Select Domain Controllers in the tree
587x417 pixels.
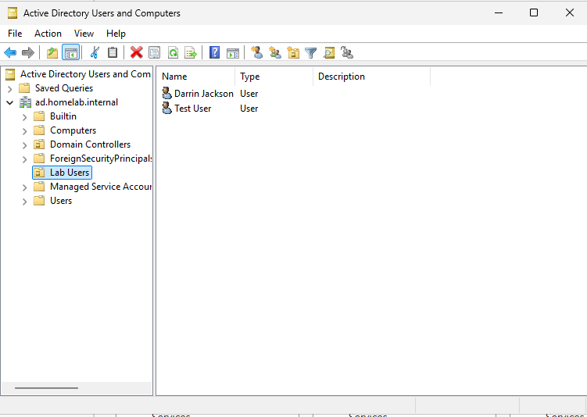point(90,144)
